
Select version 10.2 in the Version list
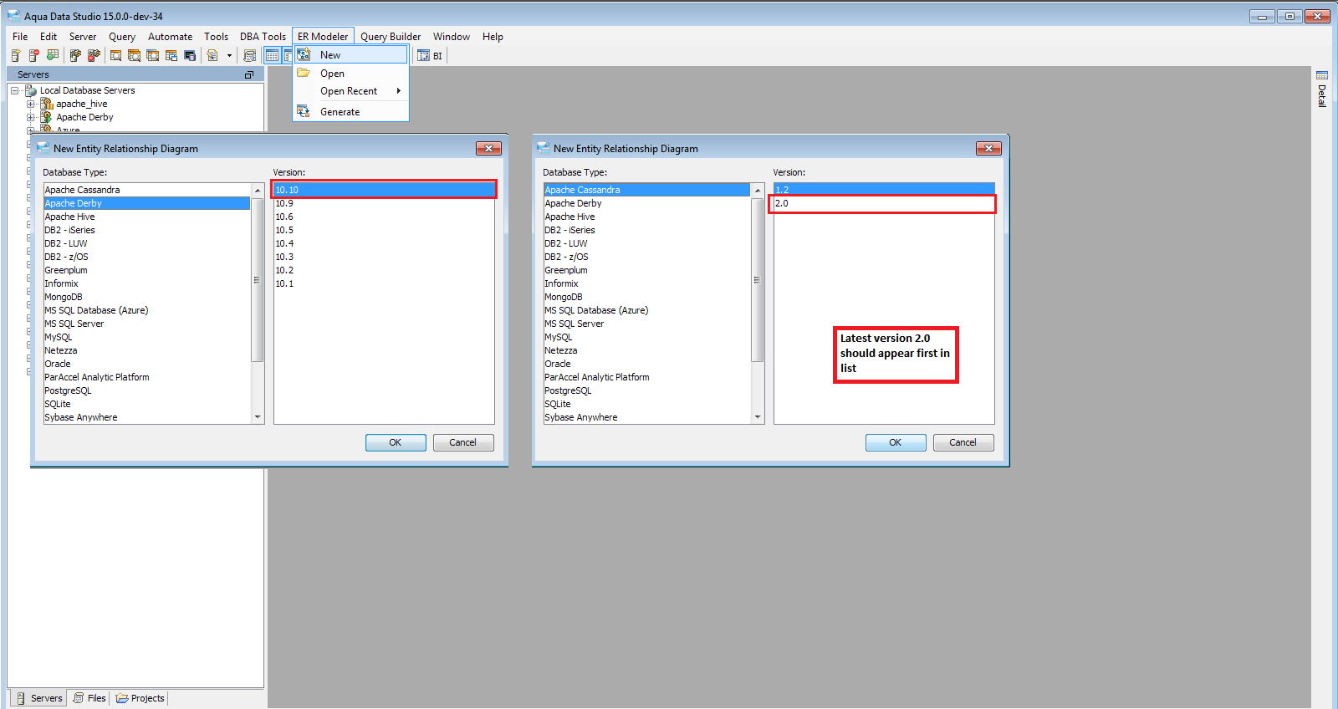pyautogui.click(x=384, y=270)
